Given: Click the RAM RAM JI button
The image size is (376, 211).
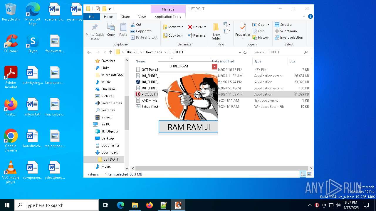Looking at the screenshot, I should pyautogui.click(x=188, y=127).
